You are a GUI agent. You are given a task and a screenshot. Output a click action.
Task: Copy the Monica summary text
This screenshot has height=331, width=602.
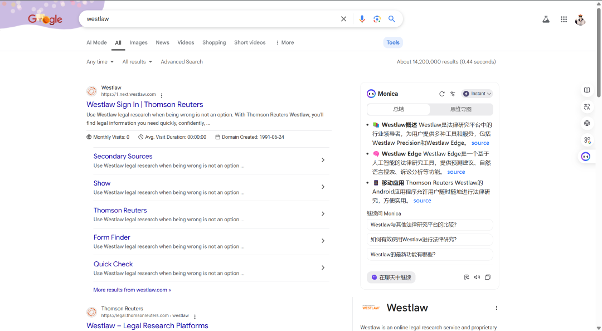tap(488, 278)
